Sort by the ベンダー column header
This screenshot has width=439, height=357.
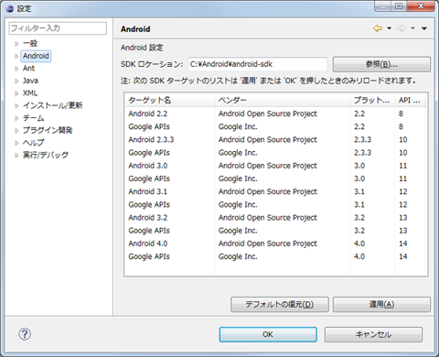[x=283, y=100]
